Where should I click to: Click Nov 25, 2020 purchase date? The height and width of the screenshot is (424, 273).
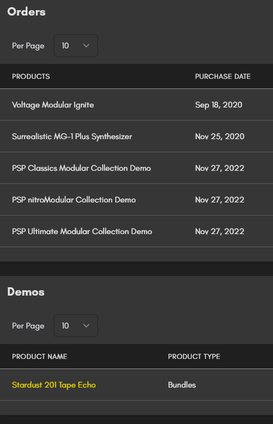(220, 137)
